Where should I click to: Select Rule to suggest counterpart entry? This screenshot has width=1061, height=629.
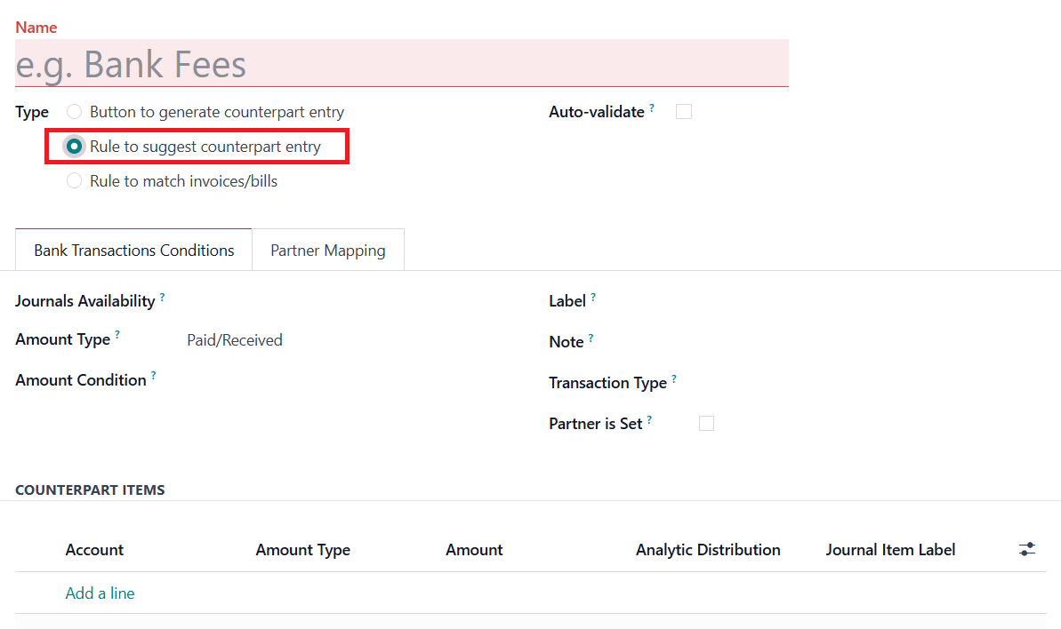click(75, 147)
